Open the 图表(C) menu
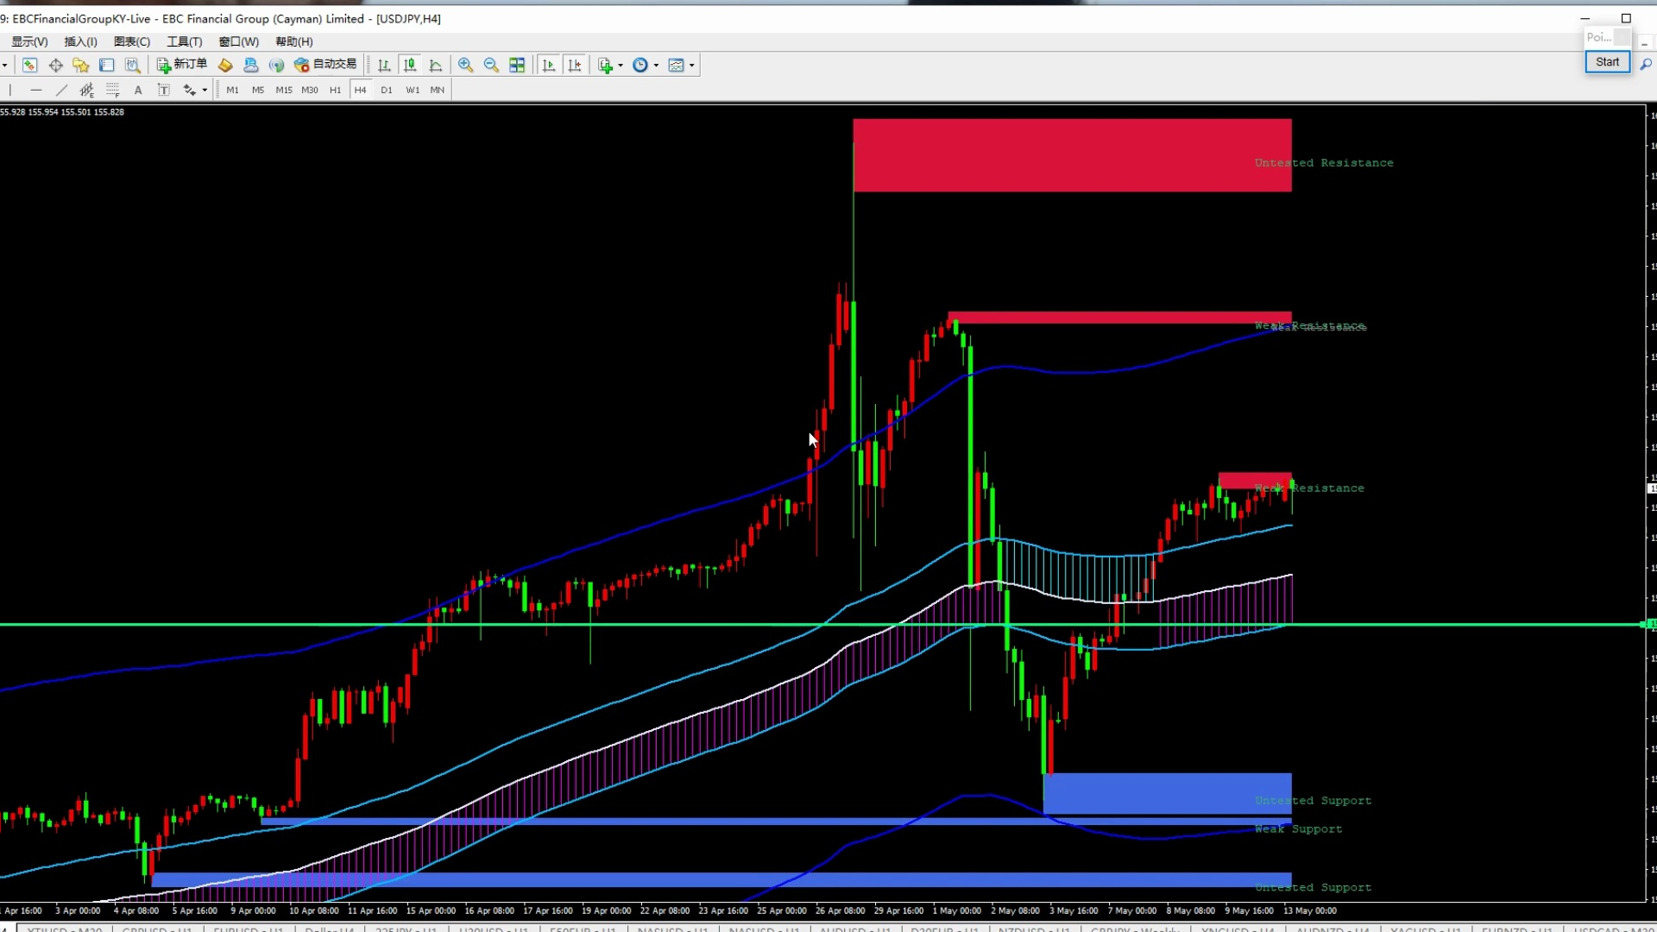Screen dimensions: 1657x932 (x=132, y=41)
